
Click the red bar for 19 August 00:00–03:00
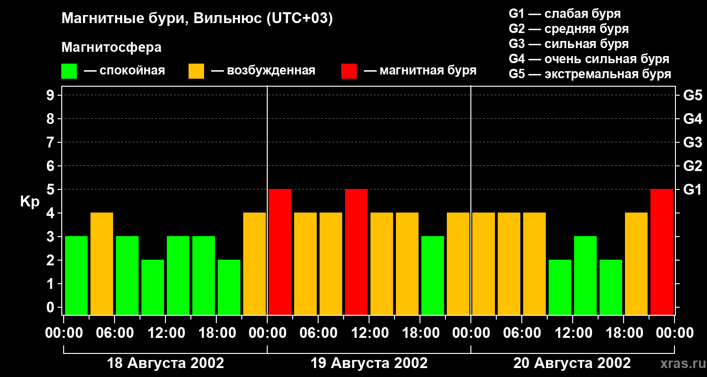click(x=280, y=252)
